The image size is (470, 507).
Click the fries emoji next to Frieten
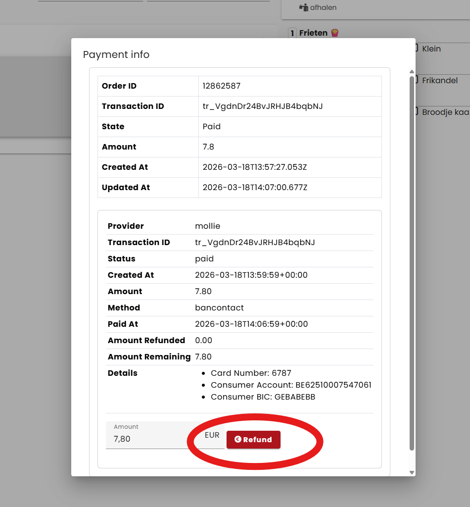[334, 33]
